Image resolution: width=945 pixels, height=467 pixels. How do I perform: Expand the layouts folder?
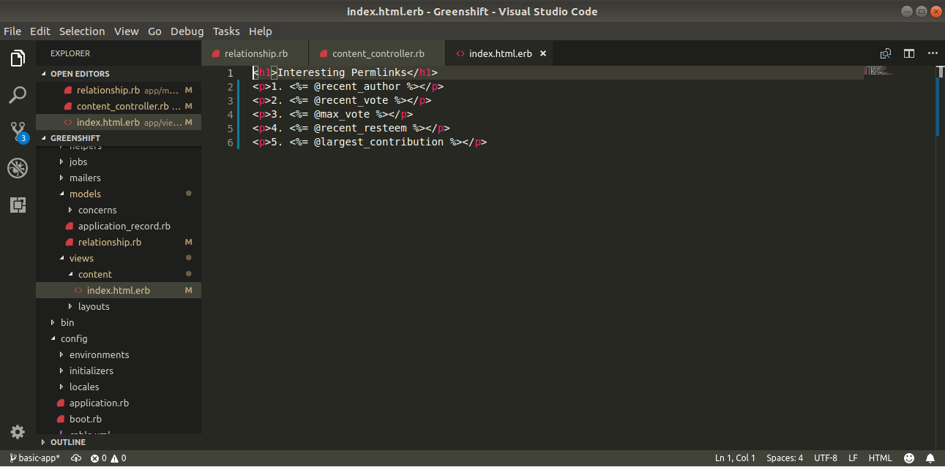pos(119,306)
